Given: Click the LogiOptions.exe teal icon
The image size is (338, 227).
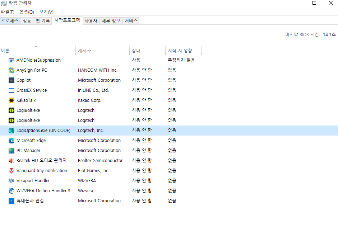Looking at the screenshot, I should point(11,131).
